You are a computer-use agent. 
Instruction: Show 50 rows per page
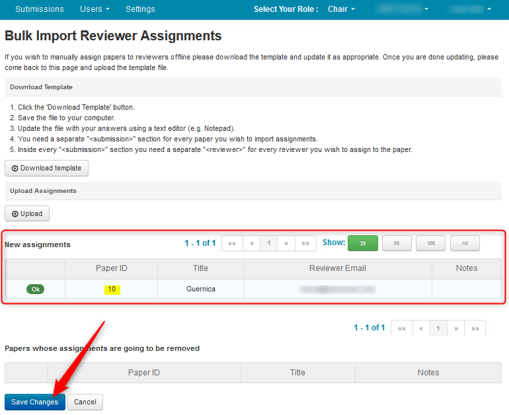click(x=397, y=243)
